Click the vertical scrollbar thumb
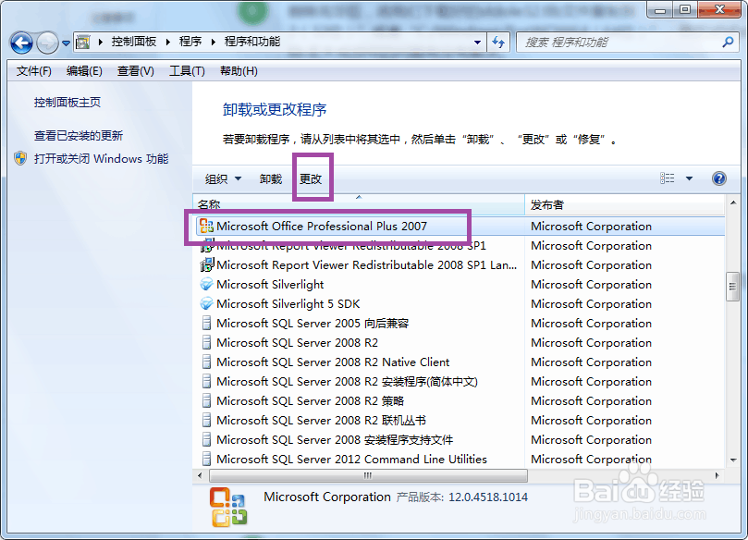Screen dimensions: 748x540 click(x=732, y=287)
